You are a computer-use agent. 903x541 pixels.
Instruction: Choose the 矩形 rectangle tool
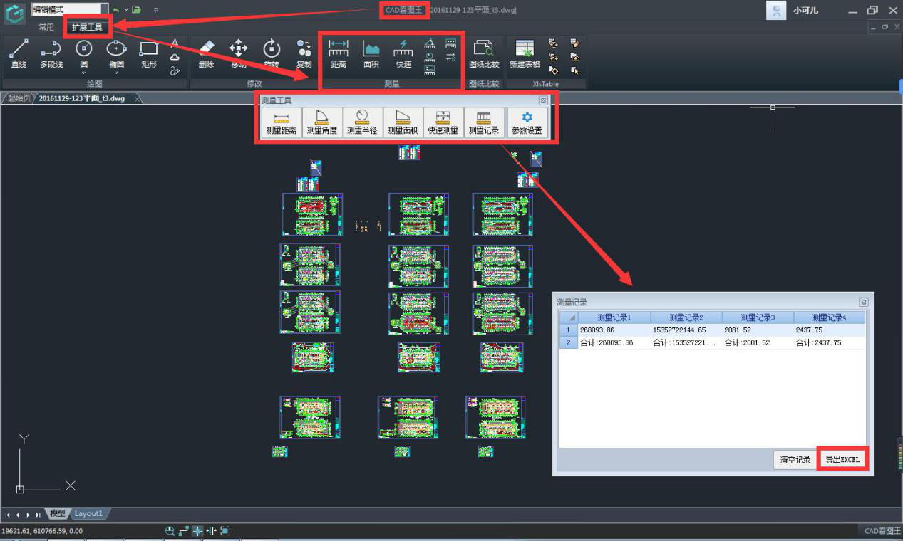pyautogui.click(x=148, y=54)
